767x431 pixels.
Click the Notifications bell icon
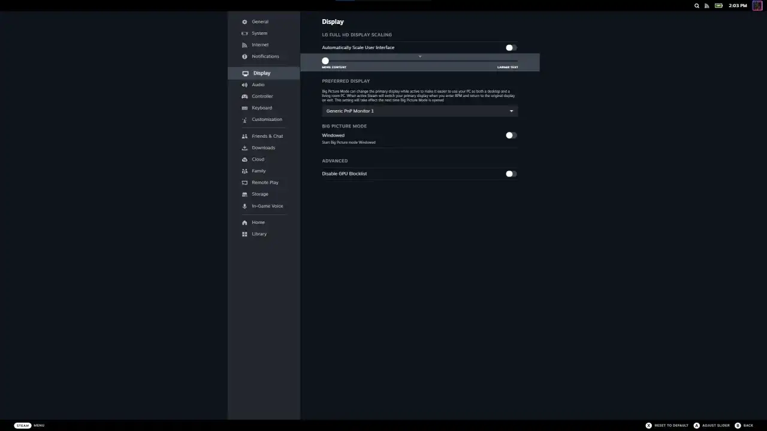[244, 56]
